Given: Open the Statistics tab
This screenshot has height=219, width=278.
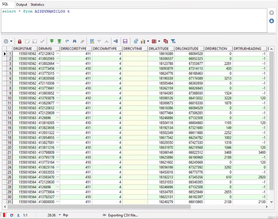Looking at the screenshot, I should (x=37, y=4).
